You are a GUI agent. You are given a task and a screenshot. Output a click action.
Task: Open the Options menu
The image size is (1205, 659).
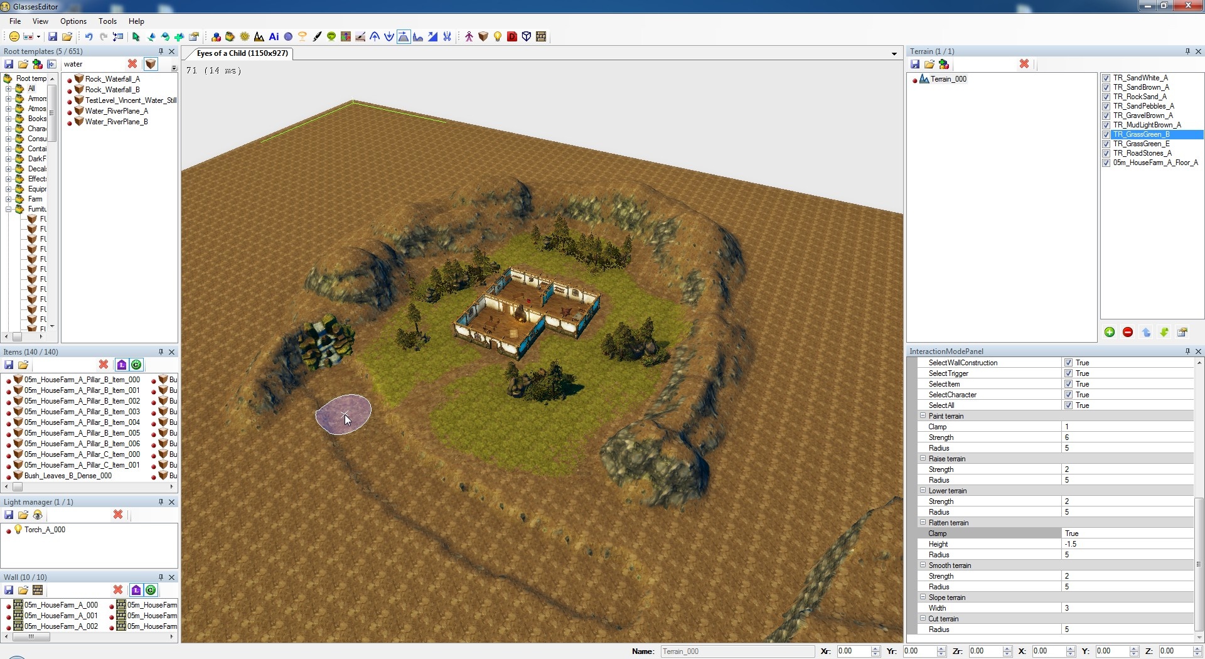(x=73, y=21)
